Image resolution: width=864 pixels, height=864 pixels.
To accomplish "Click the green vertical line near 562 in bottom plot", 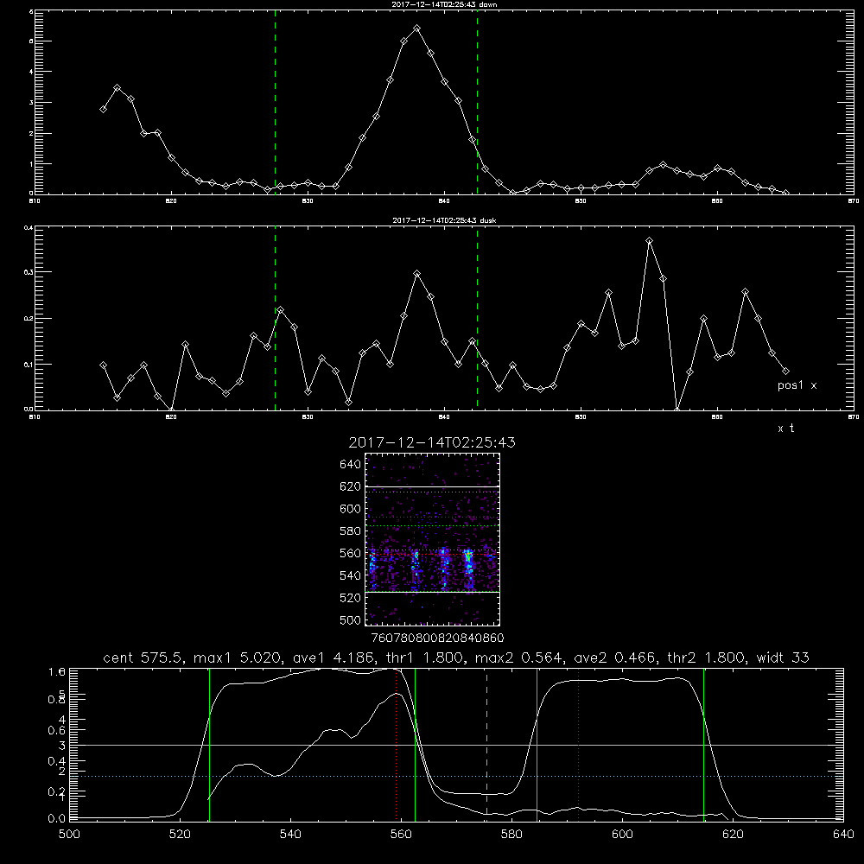I will [x=415, y=744].
